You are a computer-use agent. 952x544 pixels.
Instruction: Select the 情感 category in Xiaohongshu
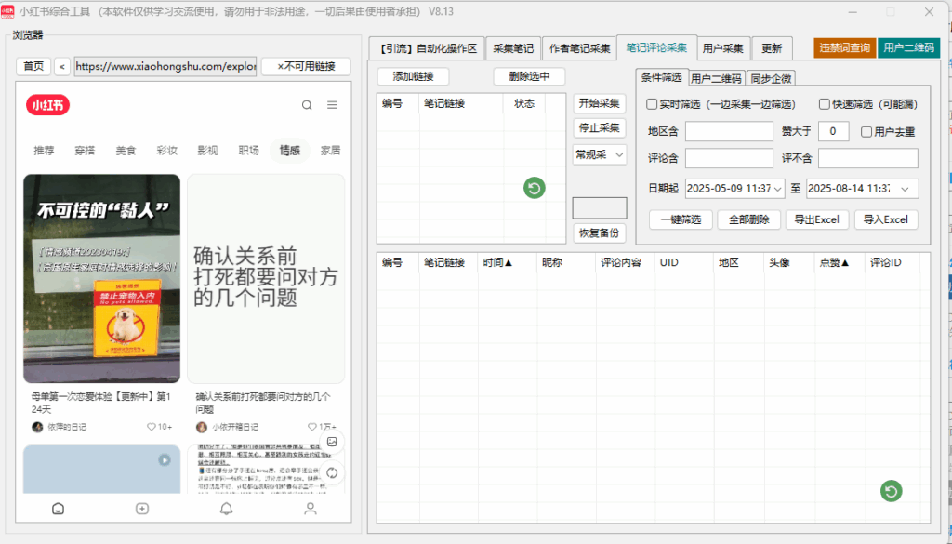290,150
